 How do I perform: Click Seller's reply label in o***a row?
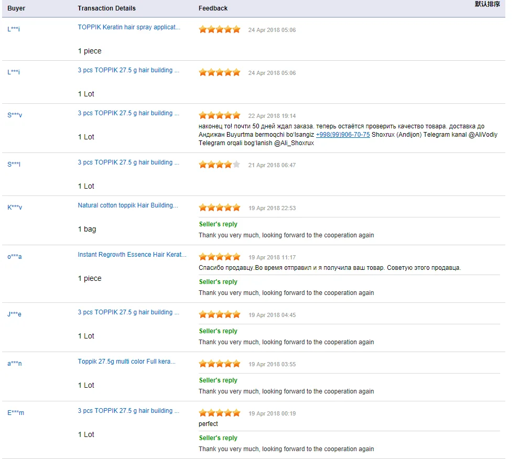click(x=218, y=282)
